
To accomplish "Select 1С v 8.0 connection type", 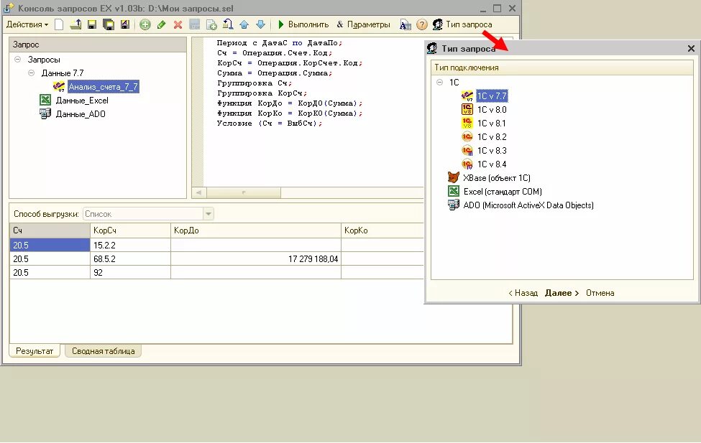I will click(491, 109).
